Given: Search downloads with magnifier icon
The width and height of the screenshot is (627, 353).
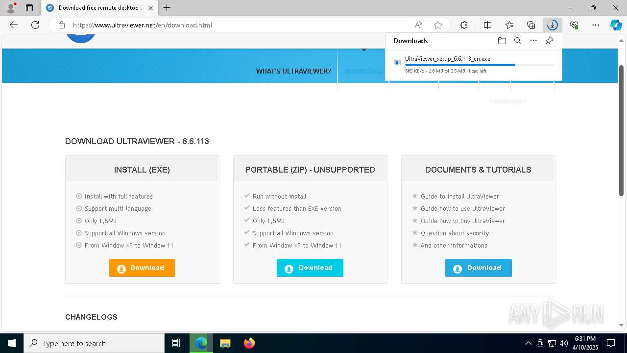Looking at the screenshot, I should coord(517,41).
